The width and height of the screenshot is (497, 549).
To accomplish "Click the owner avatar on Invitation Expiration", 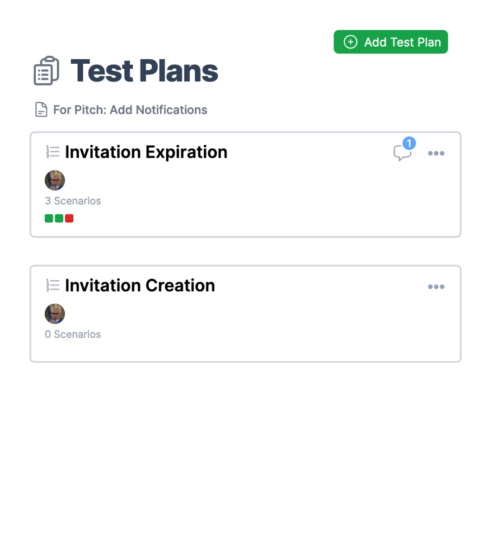I will [x=55, y=180].
